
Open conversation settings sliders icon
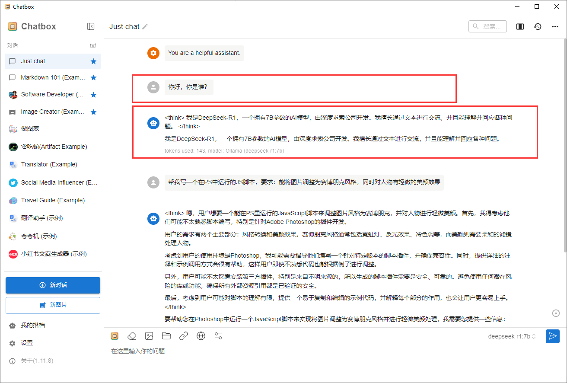tap(218, 336)
